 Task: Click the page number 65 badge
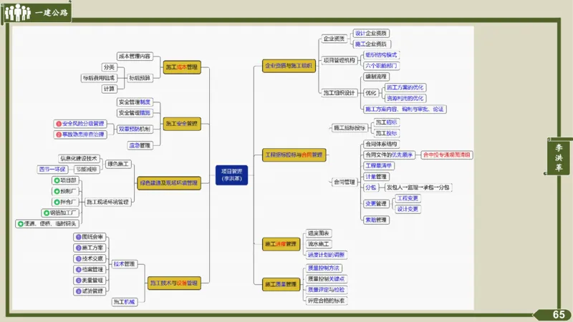(557, 315)
